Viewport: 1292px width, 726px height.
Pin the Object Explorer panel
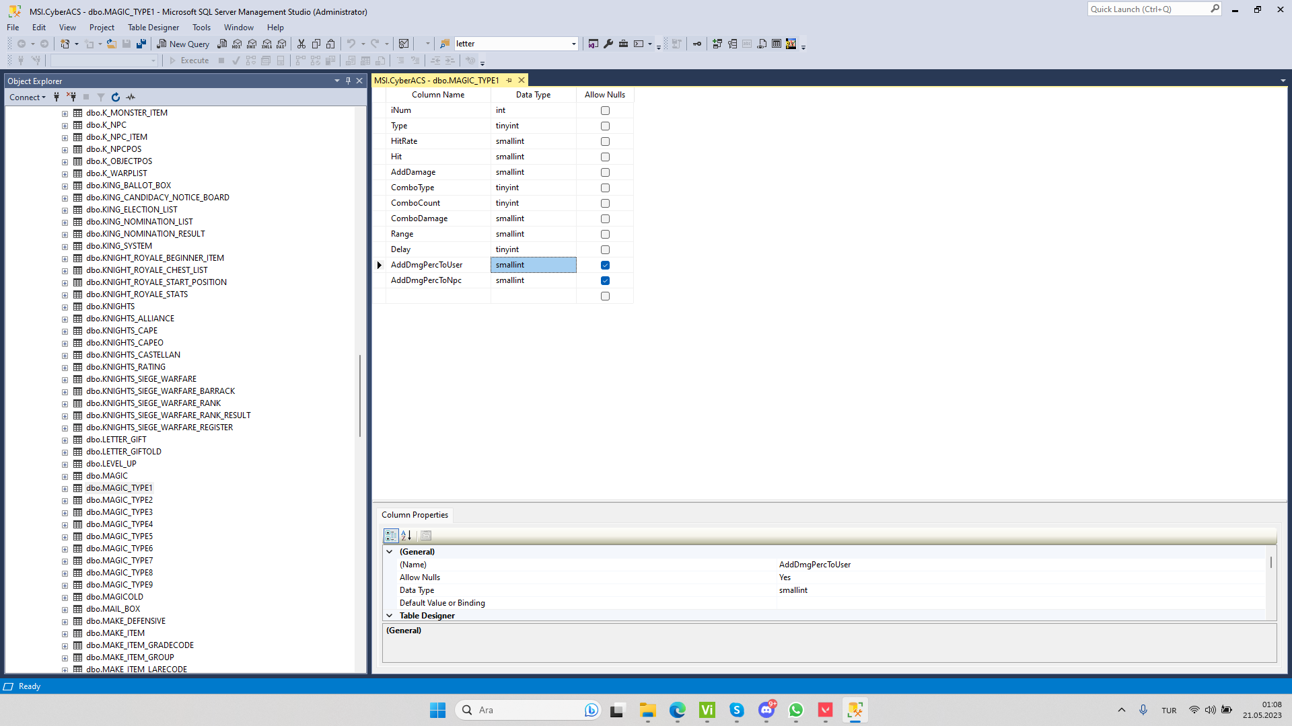point(348,81)
